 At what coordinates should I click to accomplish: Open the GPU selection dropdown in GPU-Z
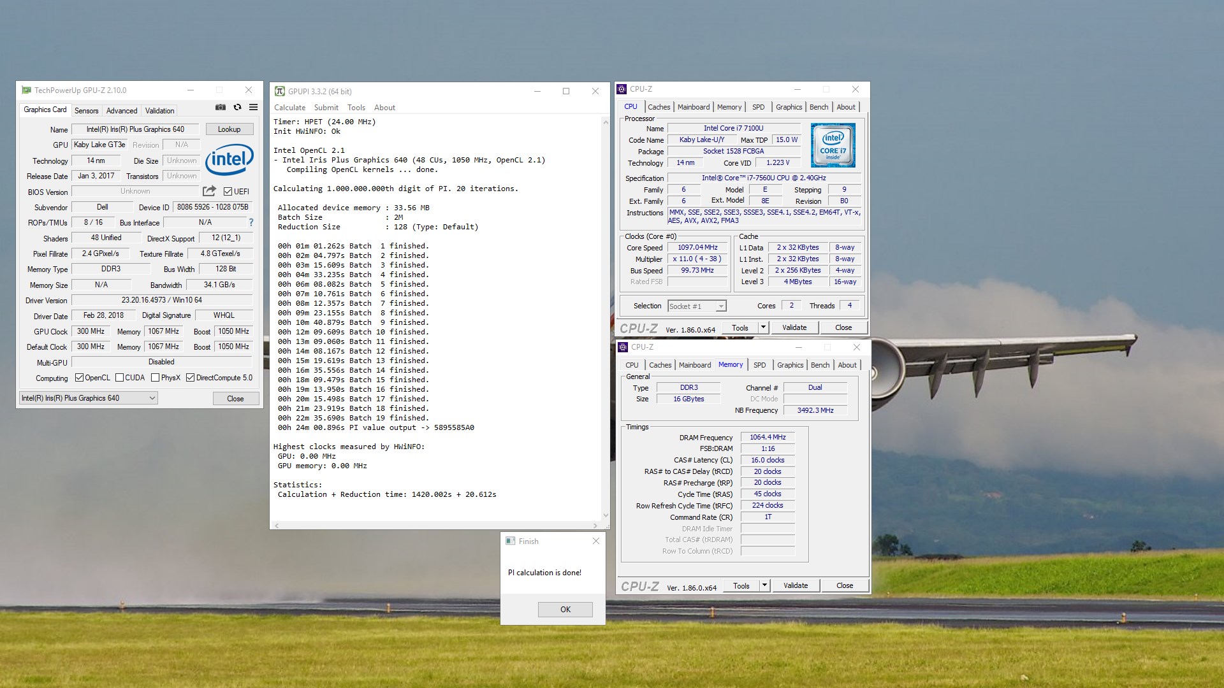(89, 398)
